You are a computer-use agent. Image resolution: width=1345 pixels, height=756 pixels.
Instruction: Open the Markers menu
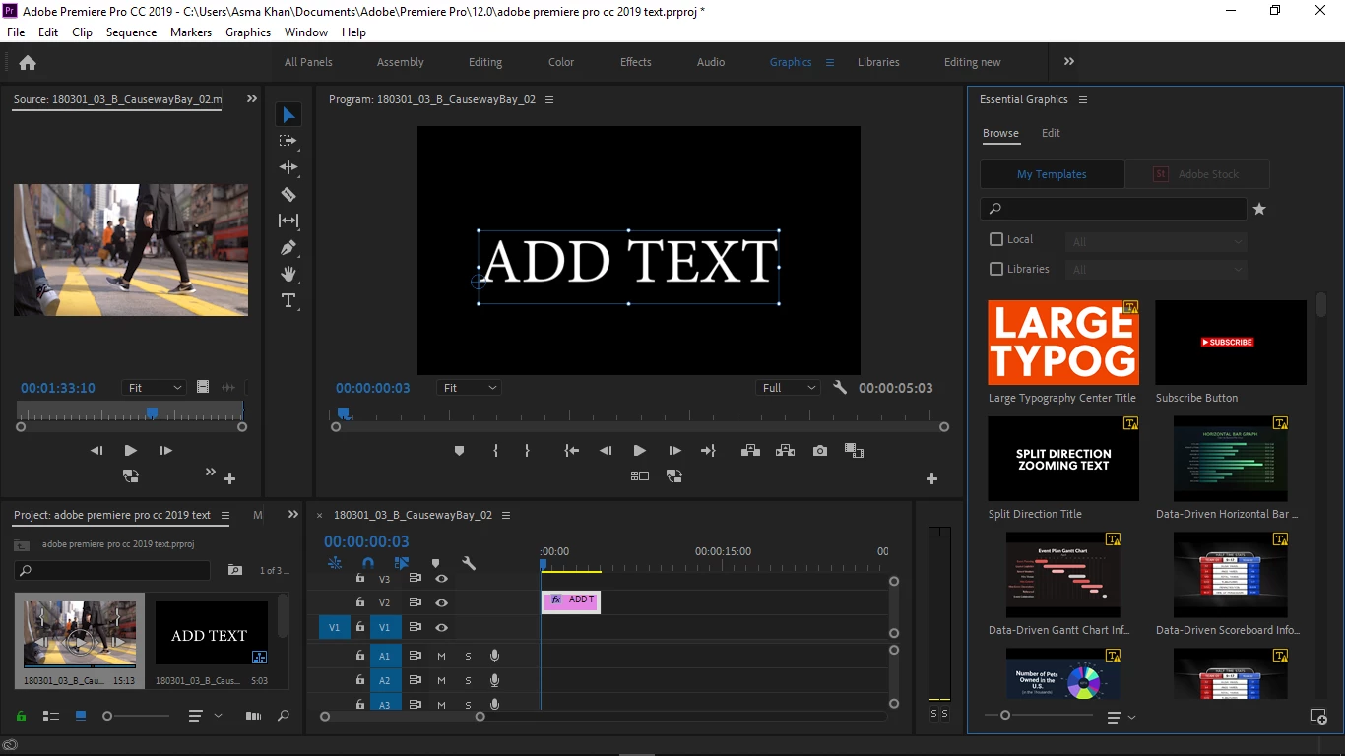click(191, 32)
